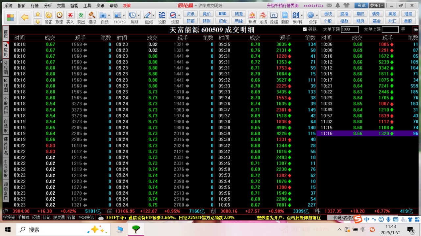Toggle the 筛选 filter checkbox
Image resolution: width=421 pixels, height=236 pixels.
(305, 29)
